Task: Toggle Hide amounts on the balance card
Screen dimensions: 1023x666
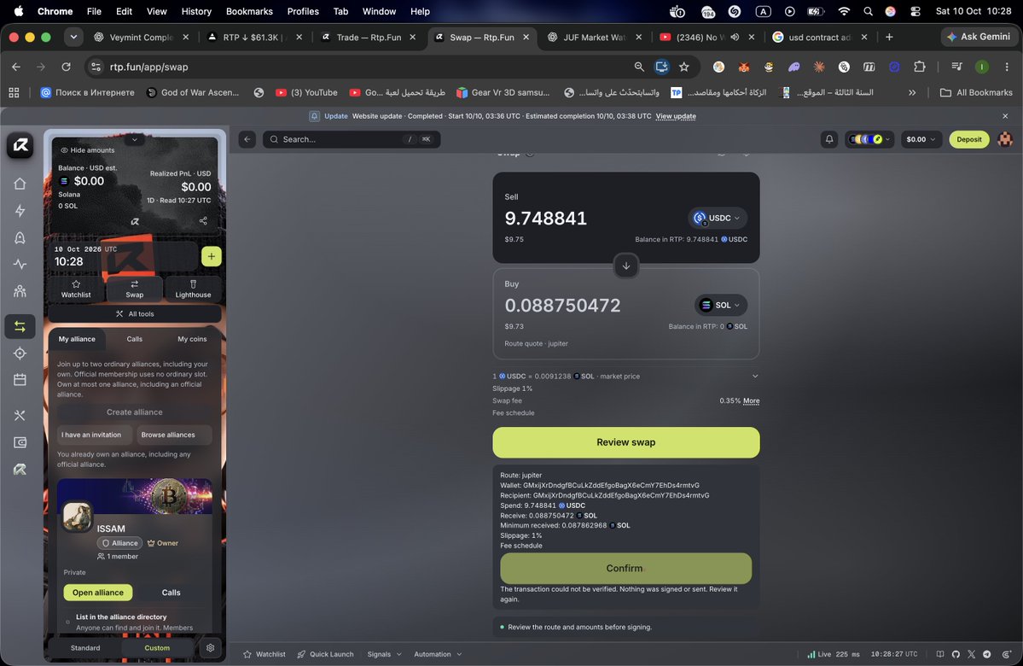Action: 87,150
